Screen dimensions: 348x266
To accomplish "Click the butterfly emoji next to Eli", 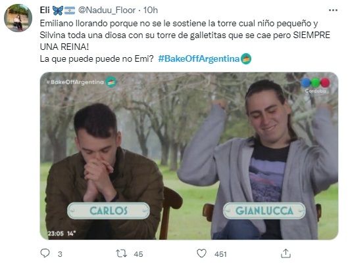I will point(58,11).
